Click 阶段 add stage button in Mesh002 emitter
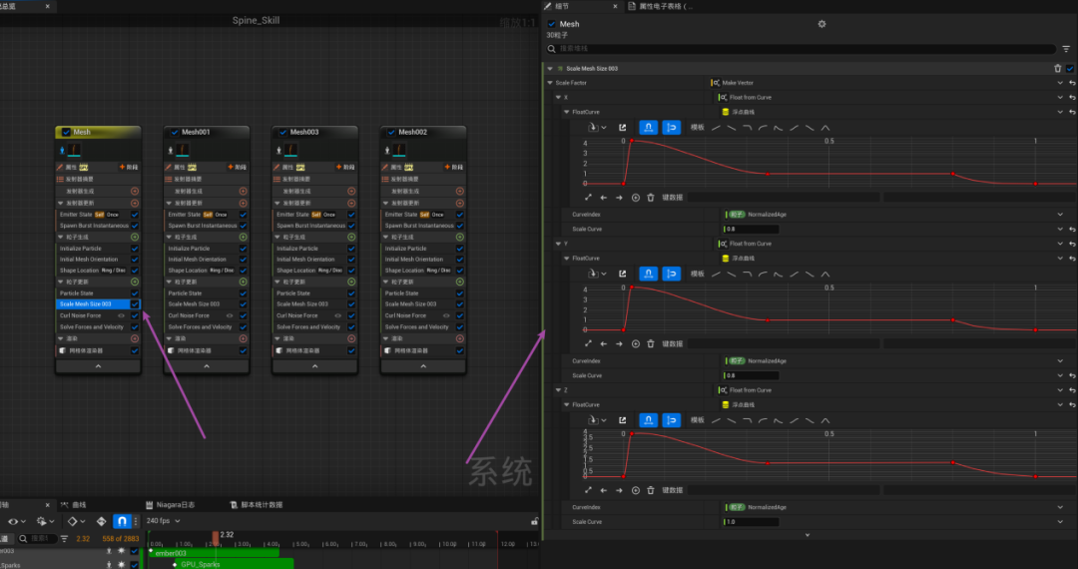Image resolution: width=1078 pixels, height=569 pixels. pyautogui.click(x=454, y=167)
